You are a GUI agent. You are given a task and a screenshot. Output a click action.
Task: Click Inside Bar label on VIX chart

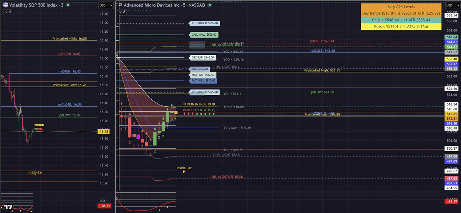[35, 172]
